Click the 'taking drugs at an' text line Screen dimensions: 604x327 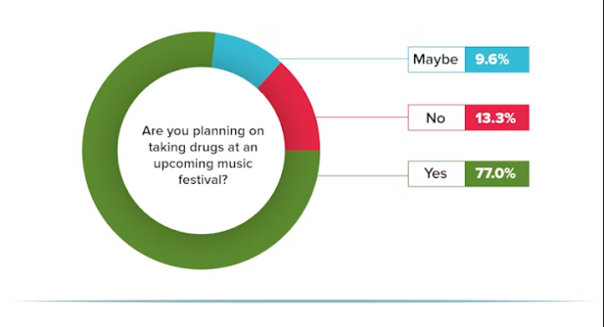[x=202, y=147]
